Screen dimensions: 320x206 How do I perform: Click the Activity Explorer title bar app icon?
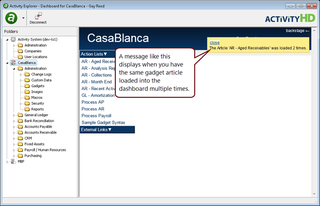click(6, 6)
